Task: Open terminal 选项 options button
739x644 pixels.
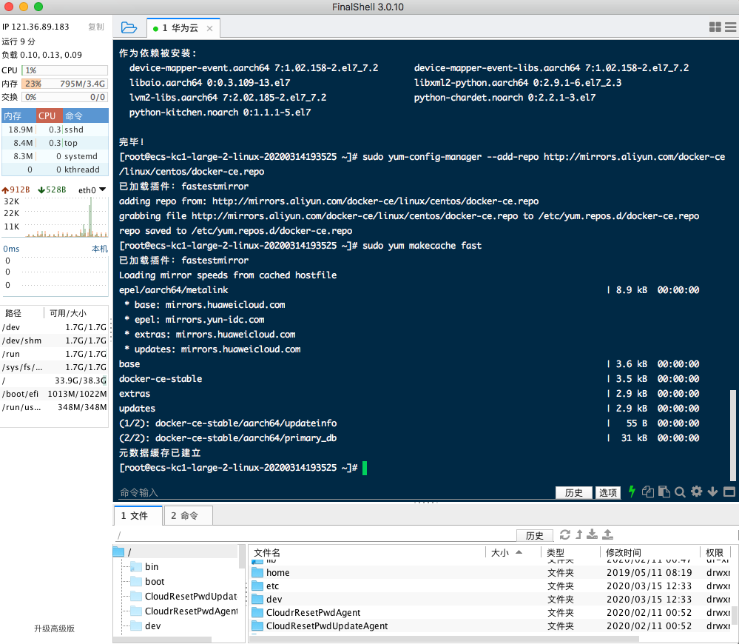Action: pos(608,492)
